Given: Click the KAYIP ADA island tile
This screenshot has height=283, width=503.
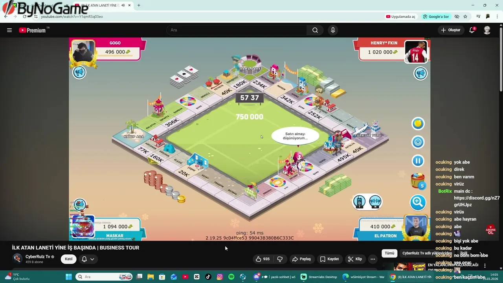Looking at the screenshot, I should click(x=134, y=132).
